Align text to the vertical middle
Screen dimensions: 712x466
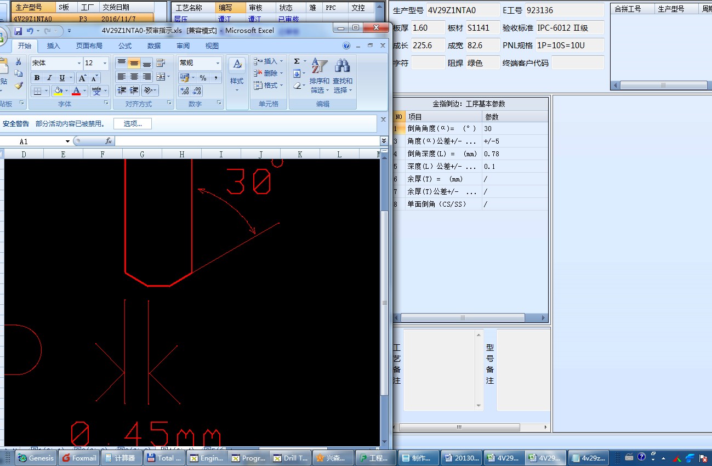[134, 63]
